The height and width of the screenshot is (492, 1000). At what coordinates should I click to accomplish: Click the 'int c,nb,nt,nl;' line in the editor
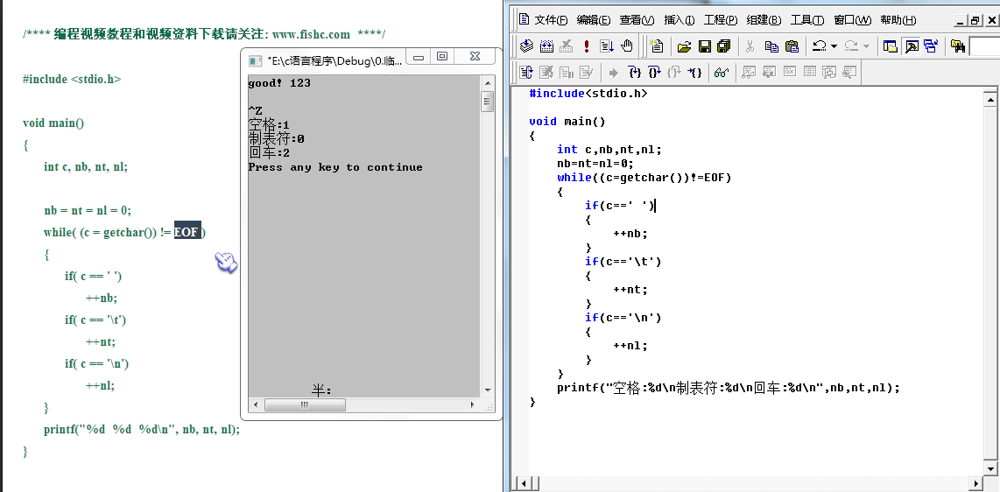pos(609,149)
